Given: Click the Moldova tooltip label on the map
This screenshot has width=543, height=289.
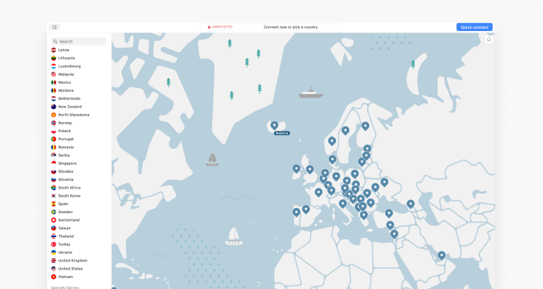Looking at the screenshot, I should click(x=282, y=133).
